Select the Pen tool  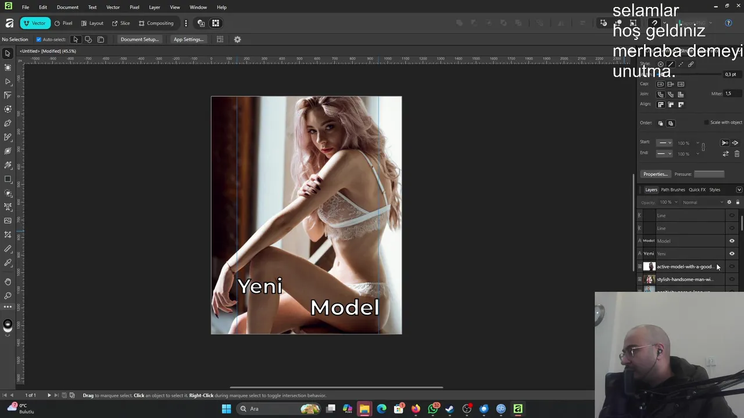[x=8, y=123]
